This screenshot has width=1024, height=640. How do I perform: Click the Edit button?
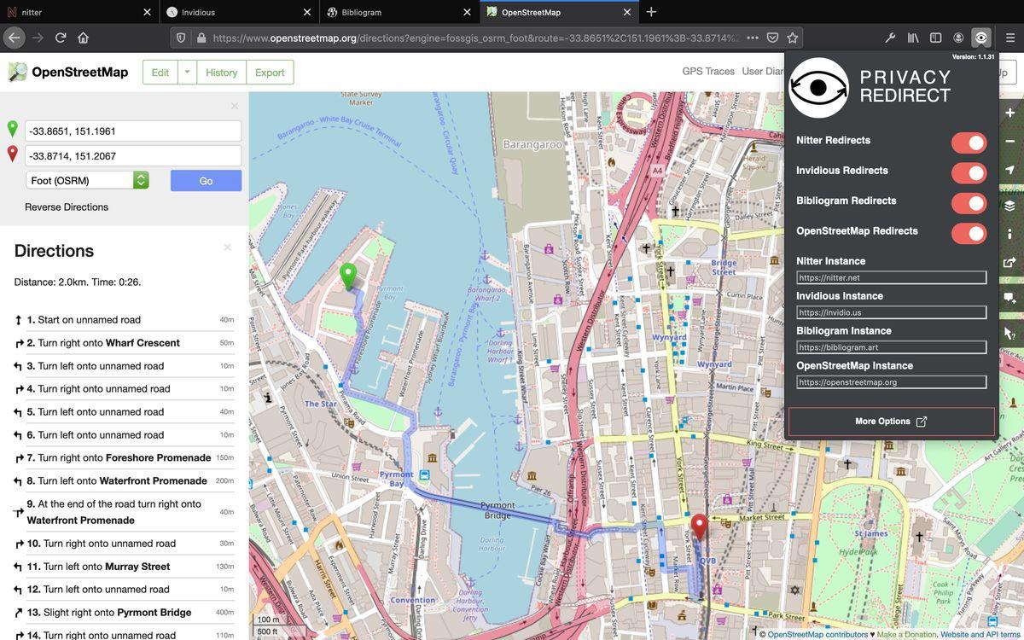160,72
